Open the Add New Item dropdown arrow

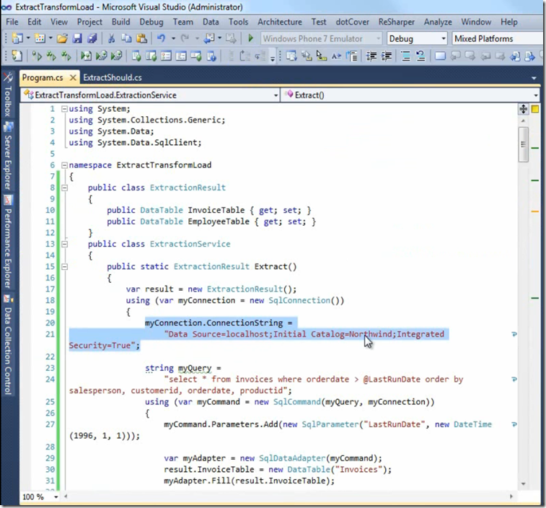pyautogui.click(x=50, y=38)
